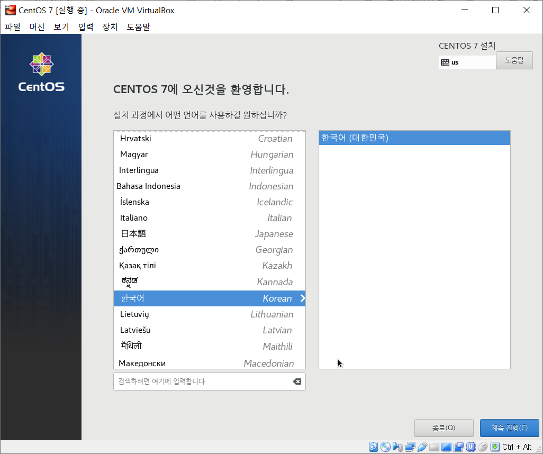Close the VirtualBox window
Viewport: 543px width, 454px height.
click(x=527, y=10)
